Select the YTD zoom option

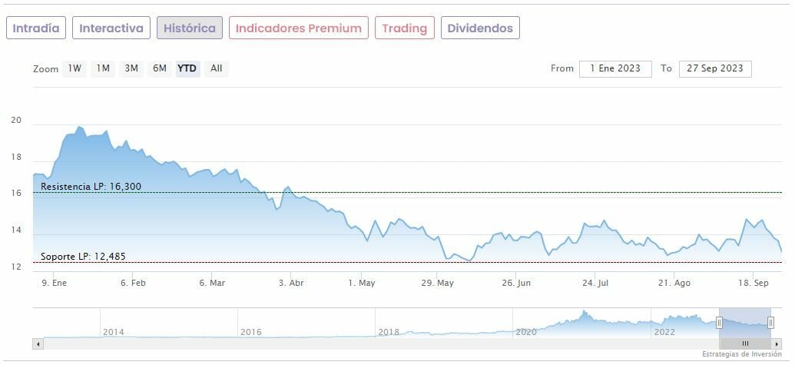tap(187, 68)
